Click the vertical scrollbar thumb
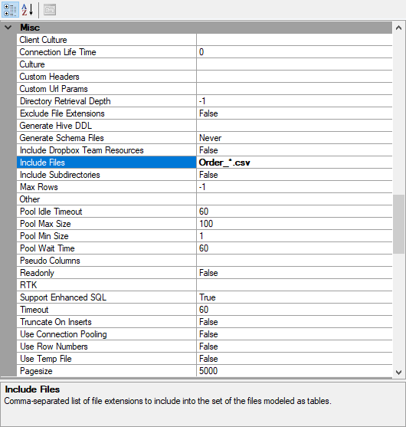 pyautogui.click(x=398, y=224)
